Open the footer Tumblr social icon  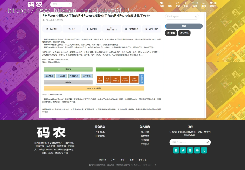(x=204, y=150)
